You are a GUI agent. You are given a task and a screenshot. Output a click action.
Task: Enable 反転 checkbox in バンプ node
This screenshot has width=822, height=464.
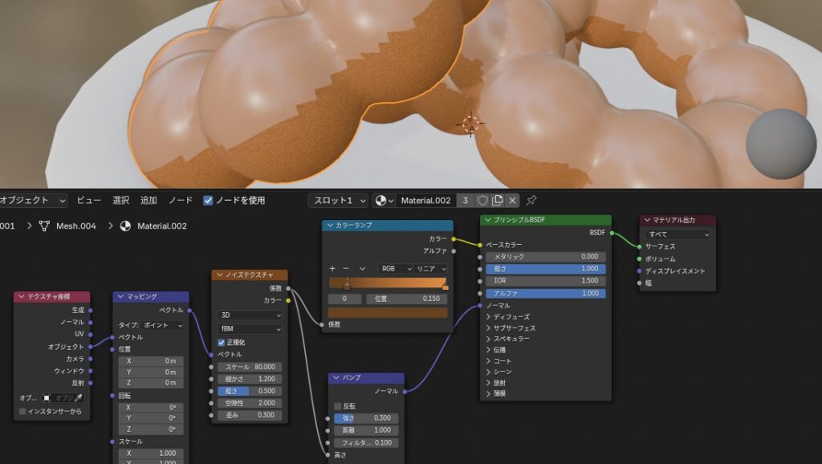coord(338,406)
